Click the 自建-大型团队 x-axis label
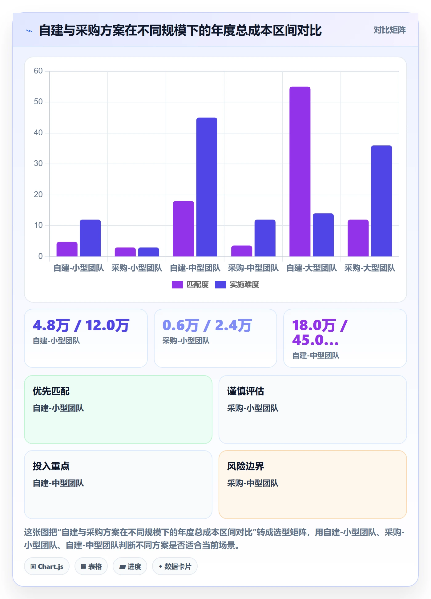Screen dimensions: 431x599 click(x=312, y=268)
